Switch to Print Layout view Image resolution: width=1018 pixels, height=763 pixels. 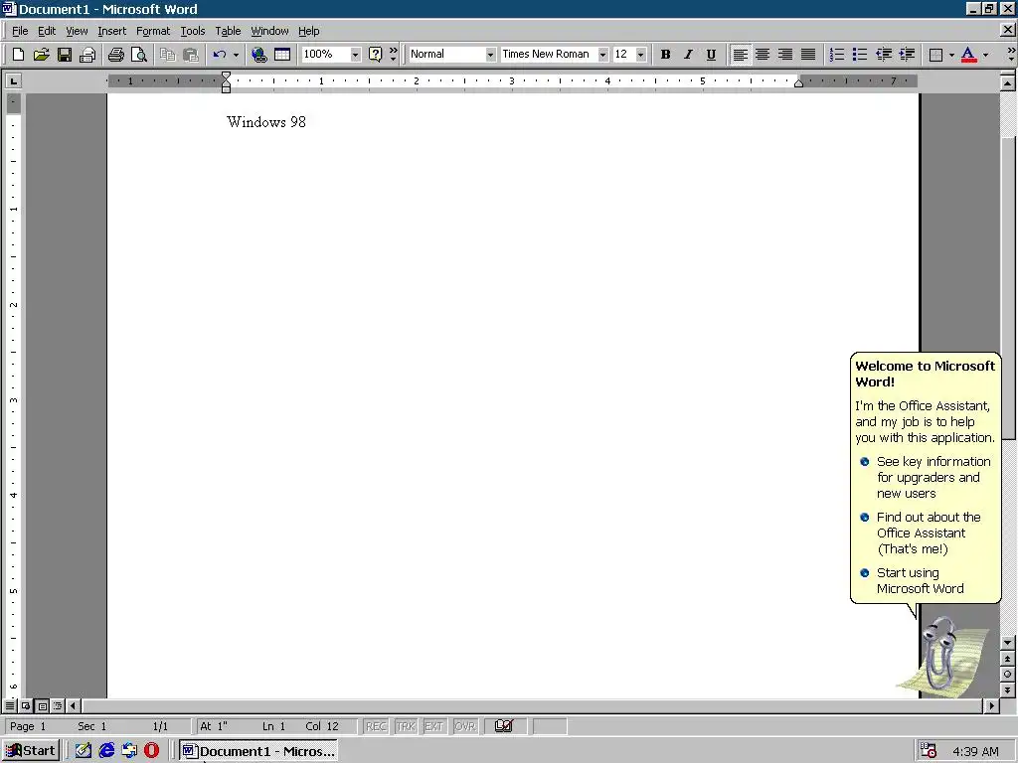(x=42, y=705)
